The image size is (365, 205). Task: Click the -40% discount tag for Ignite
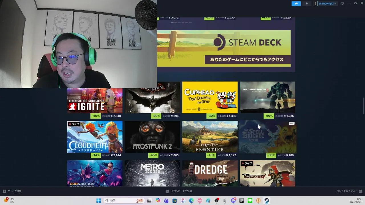click(x=96, y=116)
